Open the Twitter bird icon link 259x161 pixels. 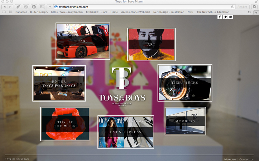click(x=225, y=17)
